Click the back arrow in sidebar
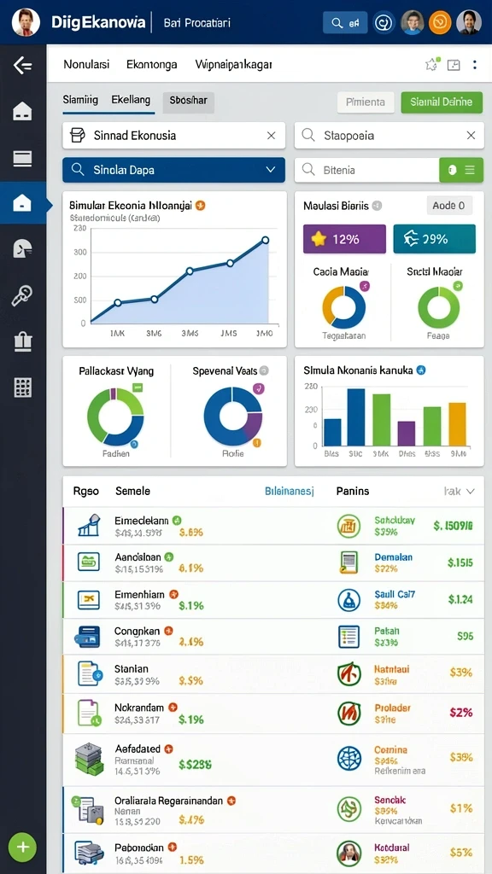The height and width of the screenshot is (874, 492). (x=22, y=66)
